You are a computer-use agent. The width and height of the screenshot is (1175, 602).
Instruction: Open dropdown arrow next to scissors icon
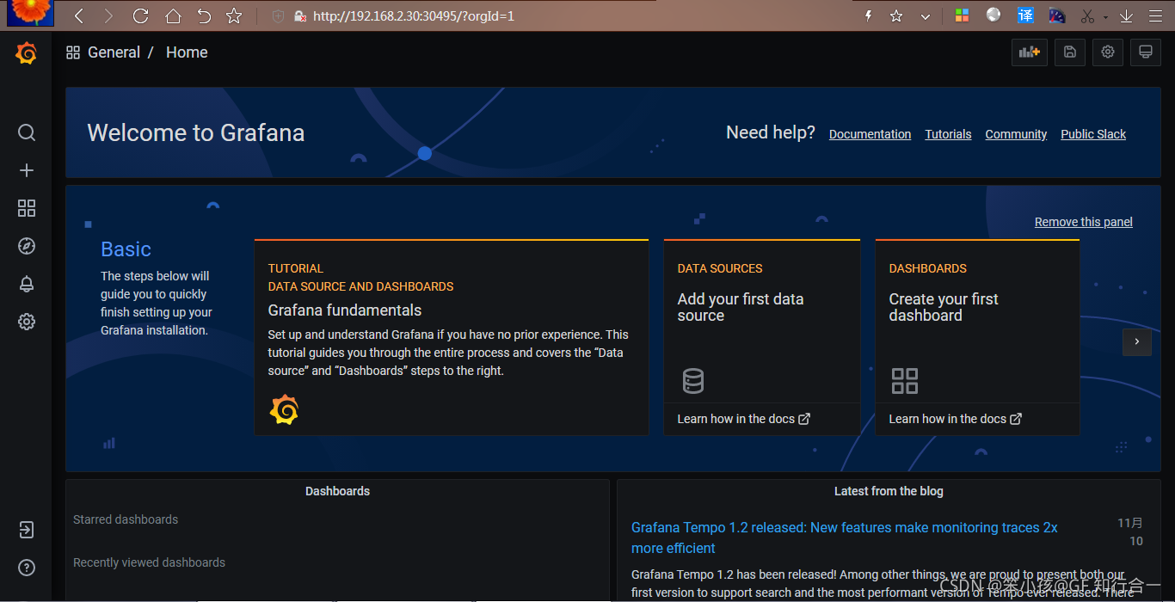coord(1105,17)
